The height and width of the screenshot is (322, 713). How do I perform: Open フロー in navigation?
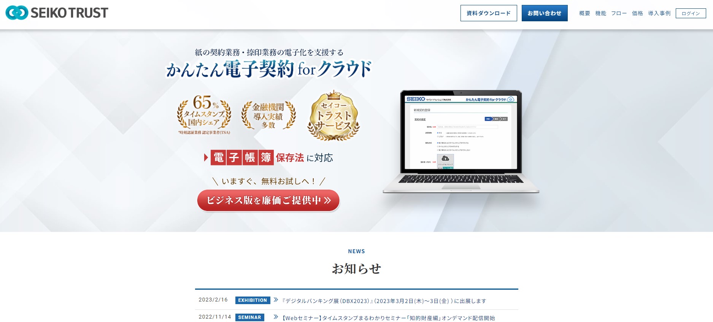pos(619,13)
